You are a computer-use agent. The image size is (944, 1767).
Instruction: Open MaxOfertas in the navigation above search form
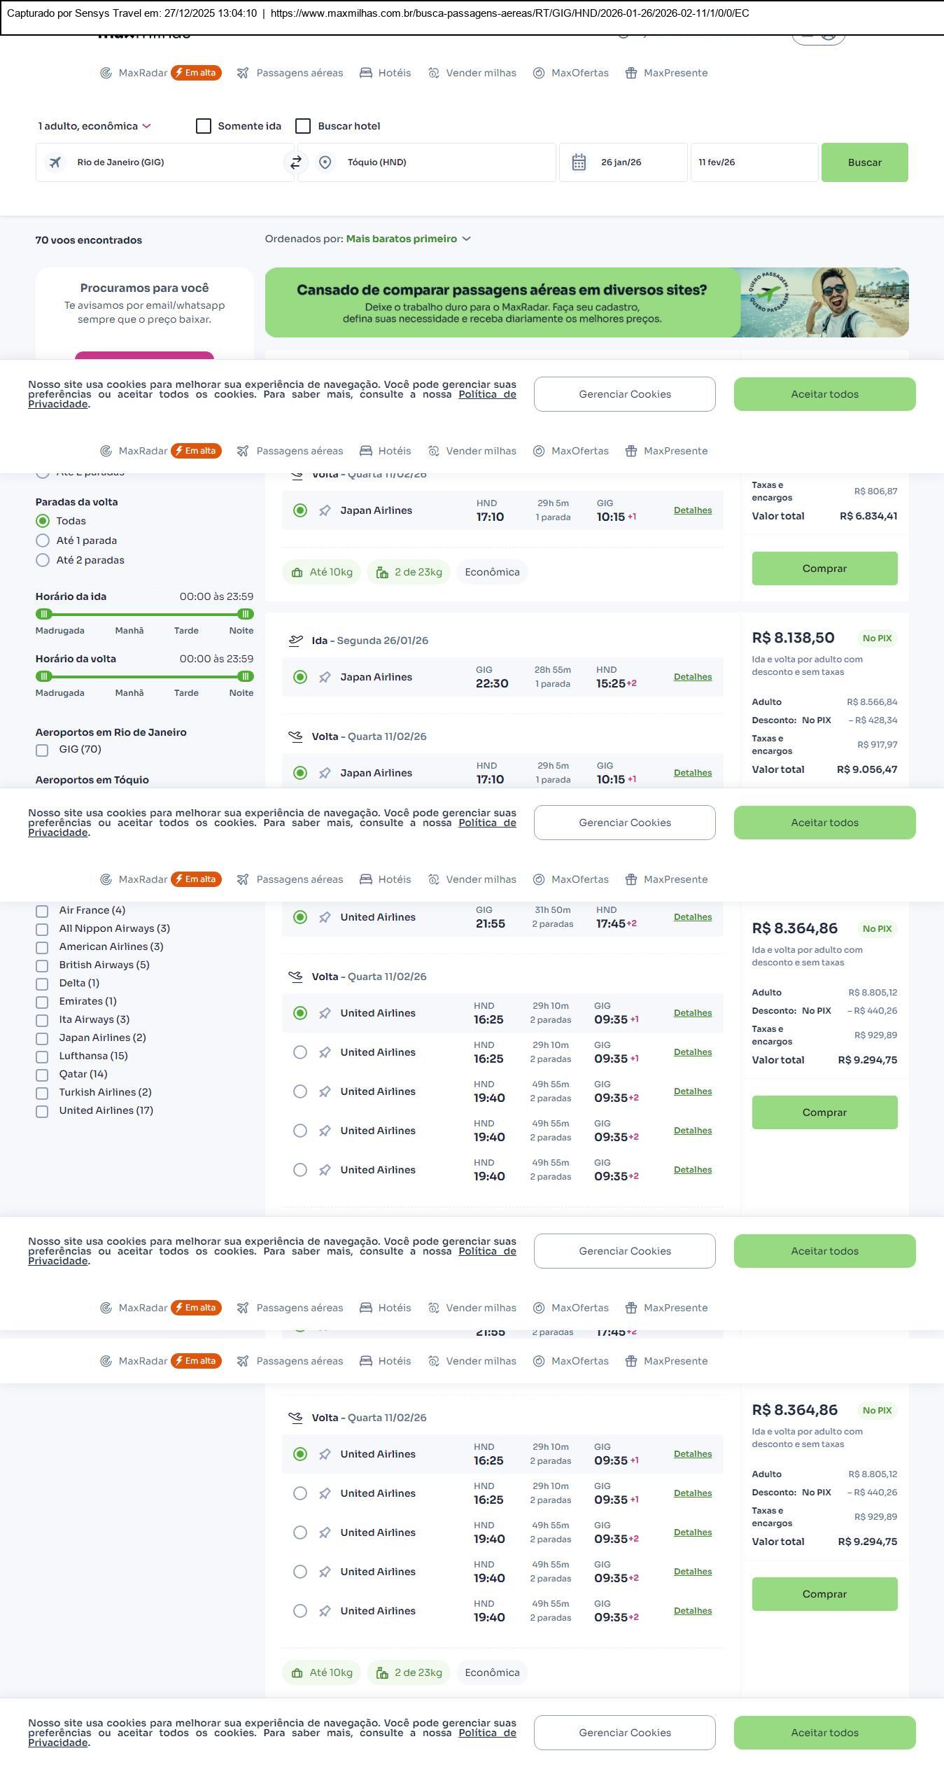point(571,73)
